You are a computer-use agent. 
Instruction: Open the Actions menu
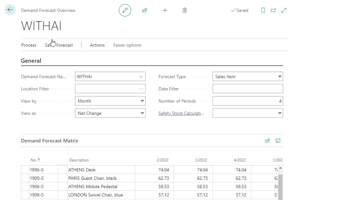pos(97,45)
